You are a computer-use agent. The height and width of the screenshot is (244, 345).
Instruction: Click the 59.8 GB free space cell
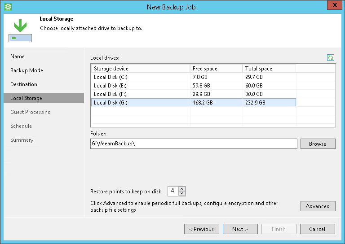216,85
